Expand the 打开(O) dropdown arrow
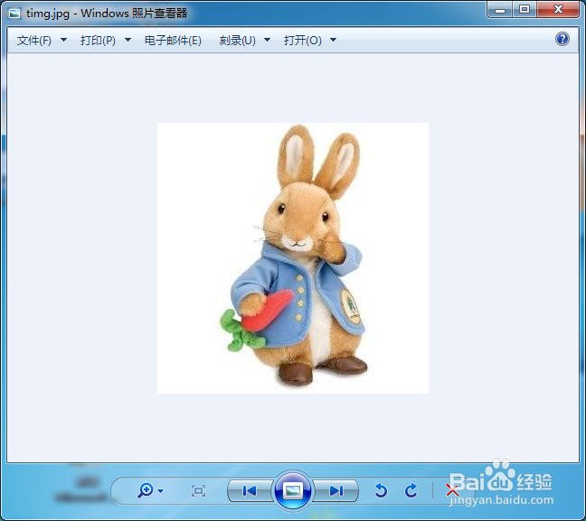The image size is (586, 521). pyautogui.click(x=333, y=40)
